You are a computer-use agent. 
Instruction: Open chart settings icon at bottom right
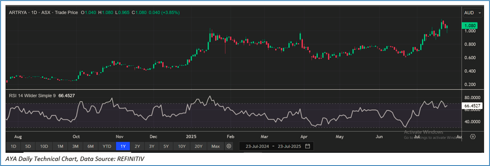click(473, 136)
